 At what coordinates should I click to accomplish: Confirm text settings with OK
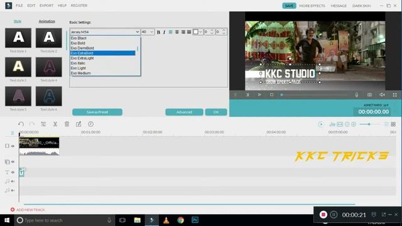click(x=216, y=112)
